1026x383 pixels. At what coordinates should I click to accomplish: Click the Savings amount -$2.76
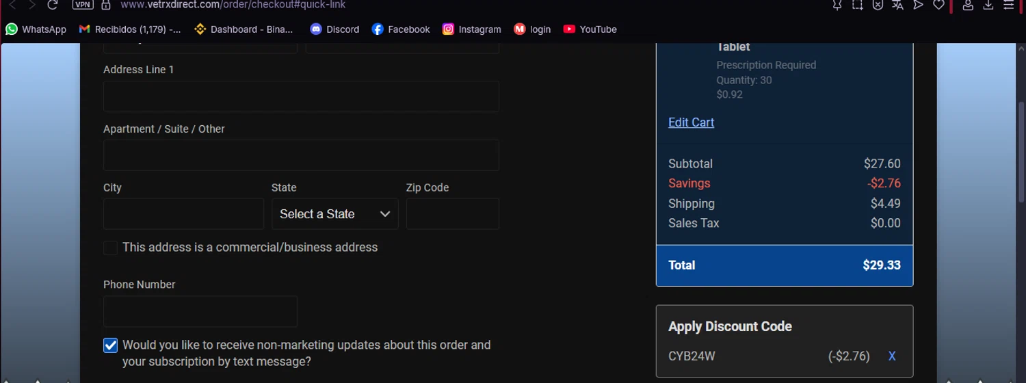click(884, 183)
